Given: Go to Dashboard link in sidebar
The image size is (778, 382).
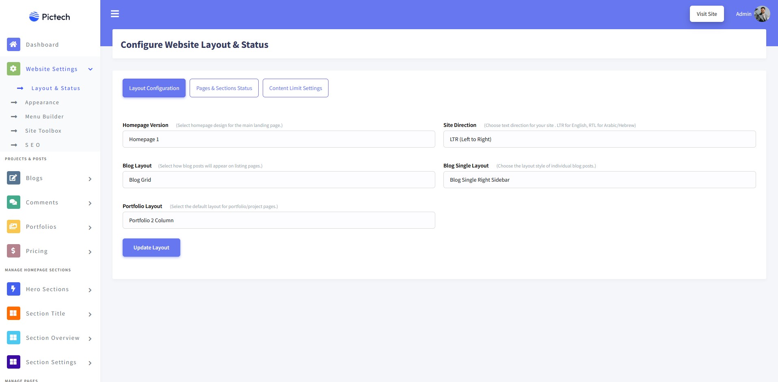Looking at the screenshot, I should click(42, 45).
